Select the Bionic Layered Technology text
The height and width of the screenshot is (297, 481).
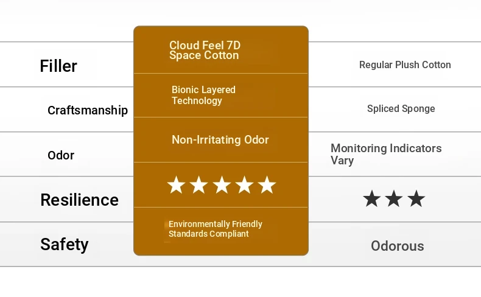point(203,95)
